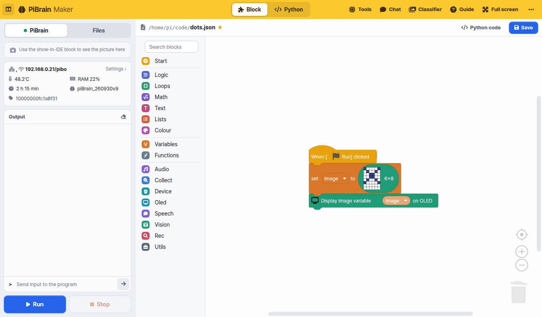Viewport: 542px width, 317px height.
Task: Open the Utils block category
Action: pos(170,247)
